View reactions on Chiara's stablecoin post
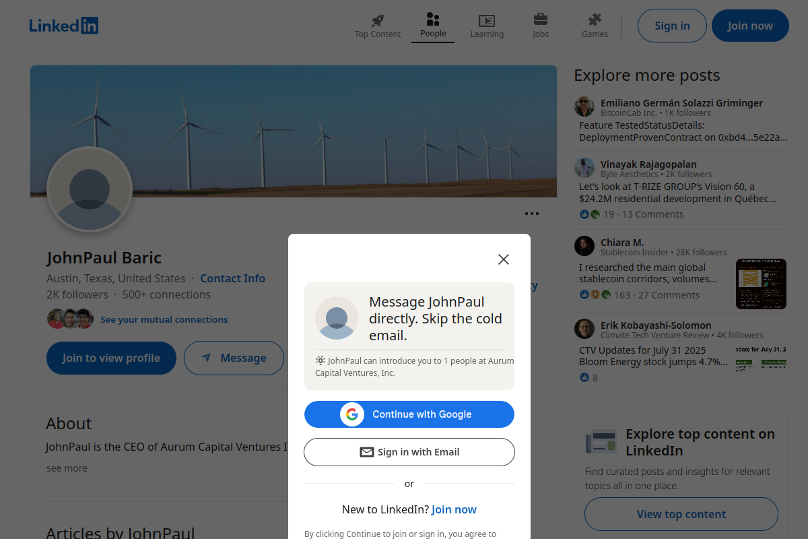The width and height of the screenshot is (808, 539). pyautogui.click(x=605, y=295)
